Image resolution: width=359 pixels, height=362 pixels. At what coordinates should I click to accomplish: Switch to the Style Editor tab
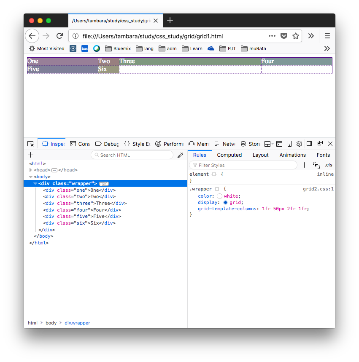[x=137, y=144]
